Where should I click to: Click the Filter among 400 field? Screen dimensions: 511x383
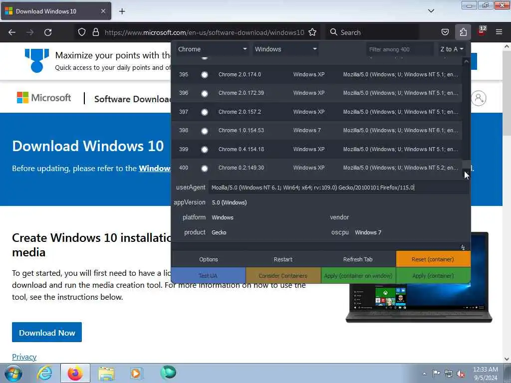coord(399,49)
